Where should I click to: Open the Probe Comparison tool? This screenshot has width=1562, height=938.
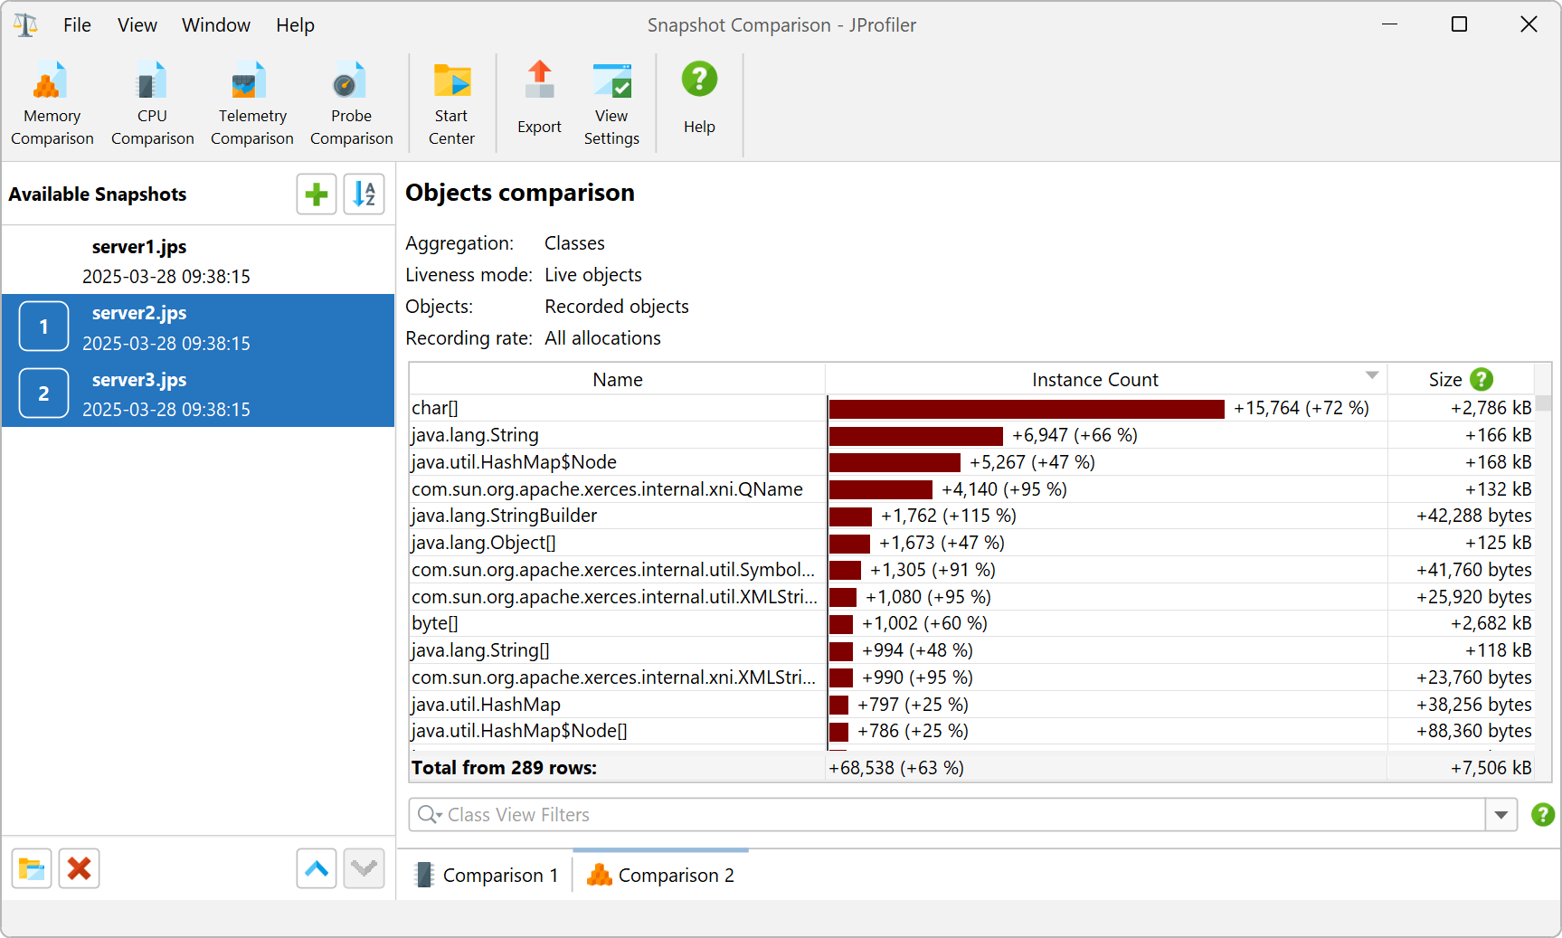[351, 103]
